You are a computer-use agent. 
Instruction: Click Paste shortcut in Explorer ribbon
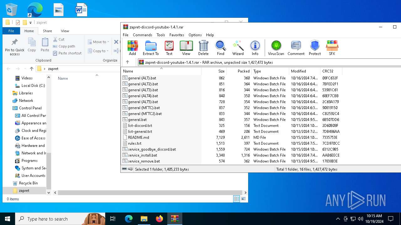click(67, 53)
